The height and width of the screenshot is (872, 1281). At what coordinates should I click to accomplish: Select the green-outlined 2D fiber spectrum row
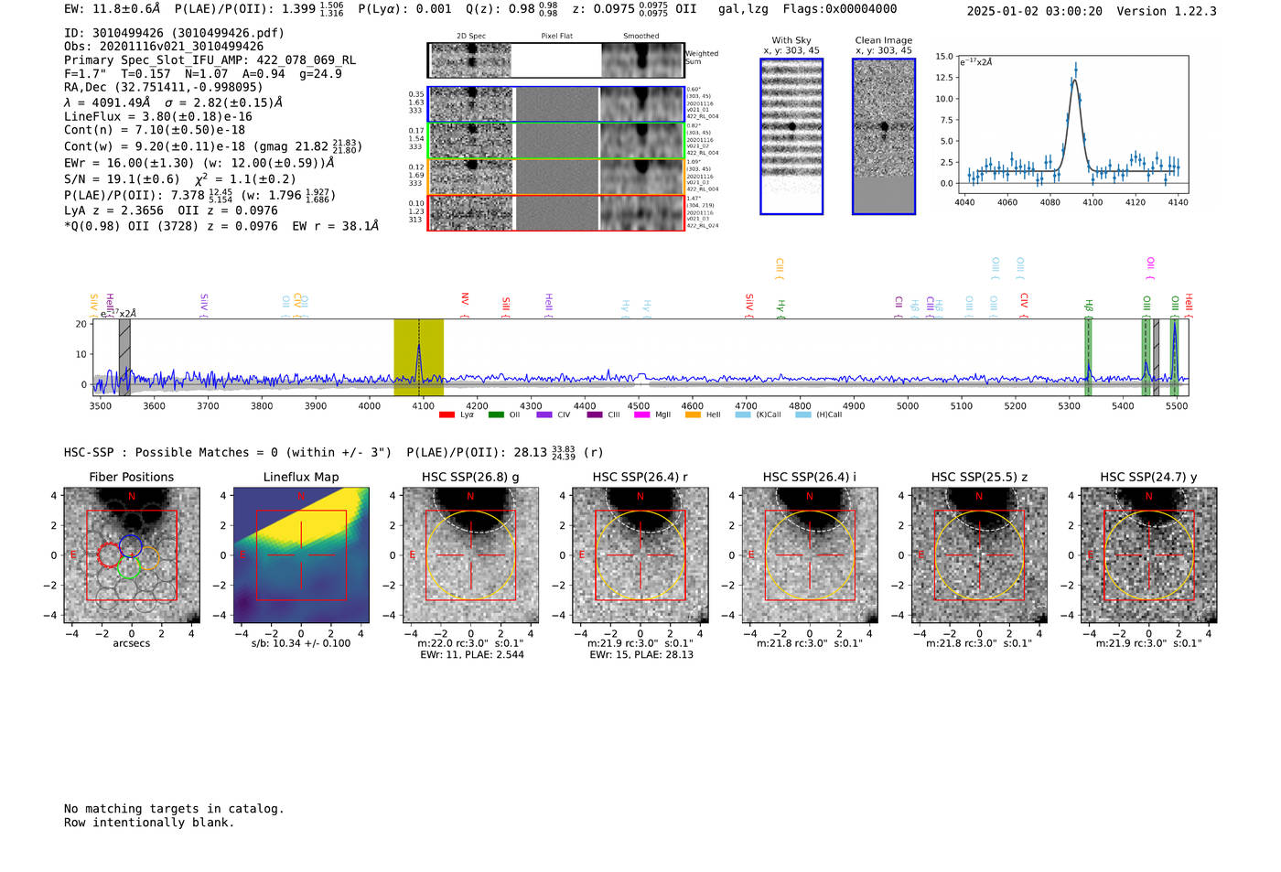[x=556, y=141]
